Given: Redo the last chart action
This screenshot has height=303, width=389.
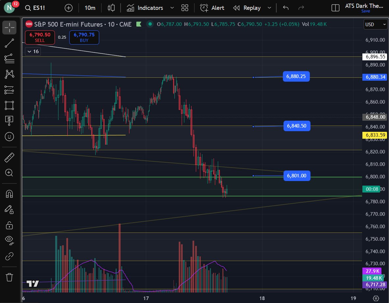Looking at the screenshot, I should pyautogui.click(x=301, y=8).
